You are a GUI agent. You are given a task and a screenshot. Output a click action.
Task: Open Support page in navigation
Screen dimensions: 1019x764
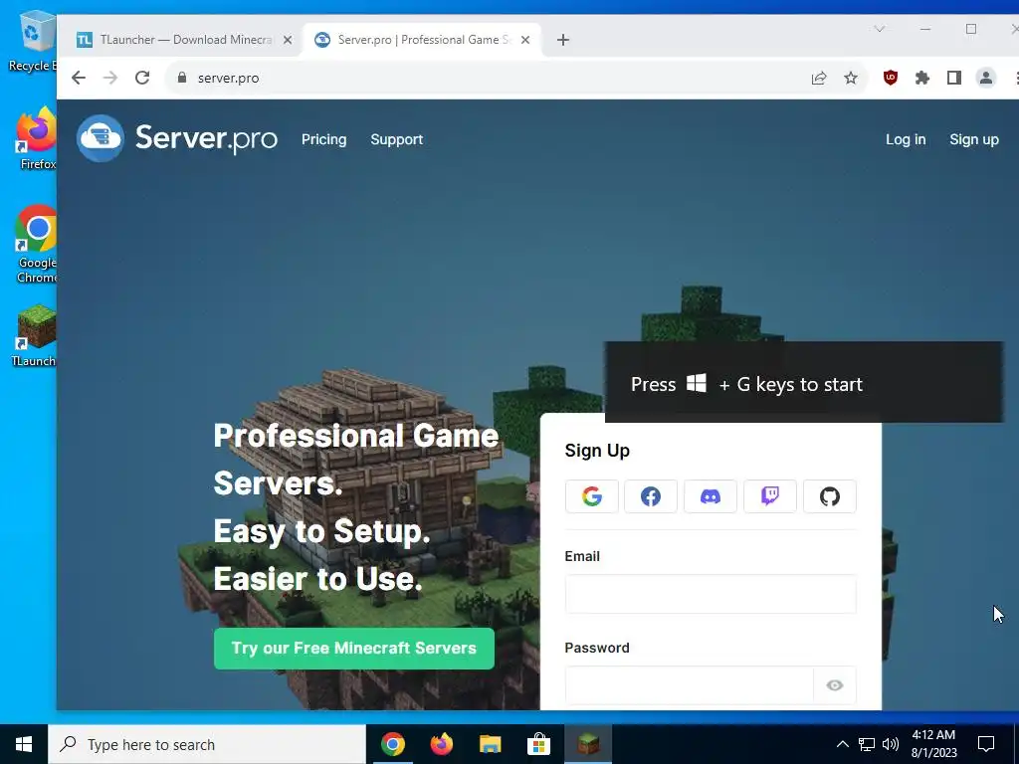coord(396,139)
